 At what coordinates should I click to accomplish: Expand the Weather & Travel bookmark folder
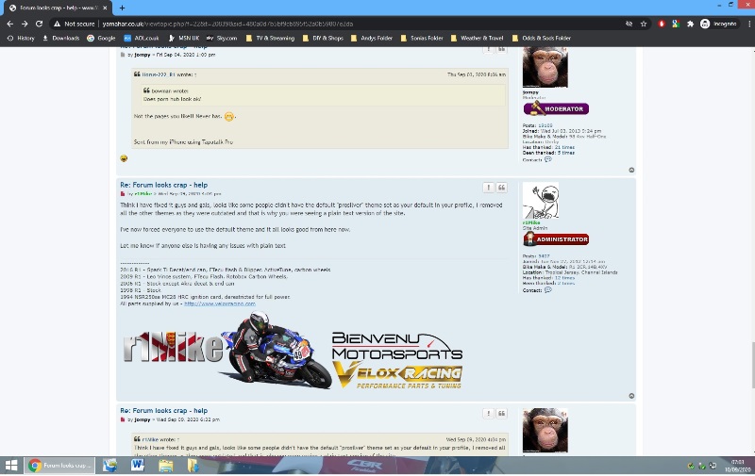pos(477,38)
